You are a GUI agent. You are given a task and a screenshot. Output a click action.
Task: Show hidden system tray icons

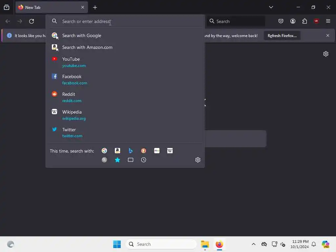coord(254,244)
